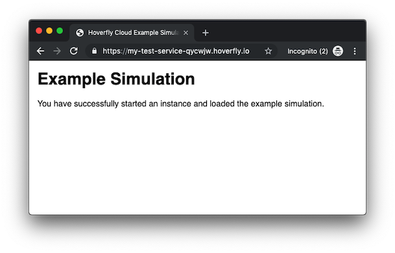Open the Chrome three-dot menu
The width and height of the screenshot is (395, 253).
[x=355, y=51]
